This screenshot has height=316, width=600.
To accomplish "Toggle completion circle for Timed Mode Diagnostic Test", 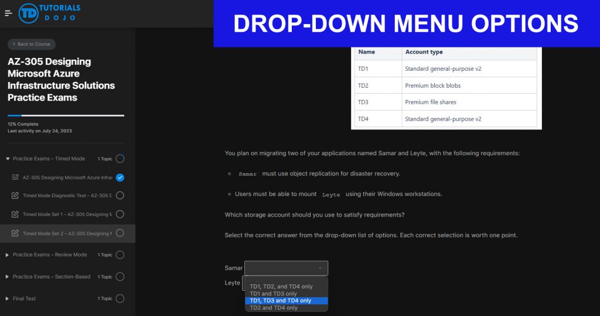I will click(x=120, y=195).
